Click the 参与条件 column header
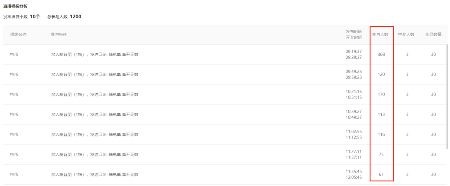 (x=59, y=35)
